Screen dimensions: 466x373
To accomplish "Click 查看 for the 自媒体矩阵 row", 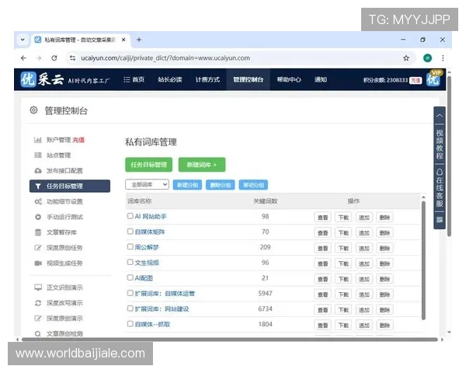I will 322,232.
